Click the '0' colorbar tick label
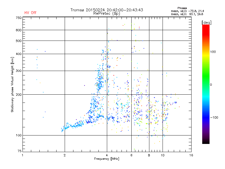 [x=211, y=85]
